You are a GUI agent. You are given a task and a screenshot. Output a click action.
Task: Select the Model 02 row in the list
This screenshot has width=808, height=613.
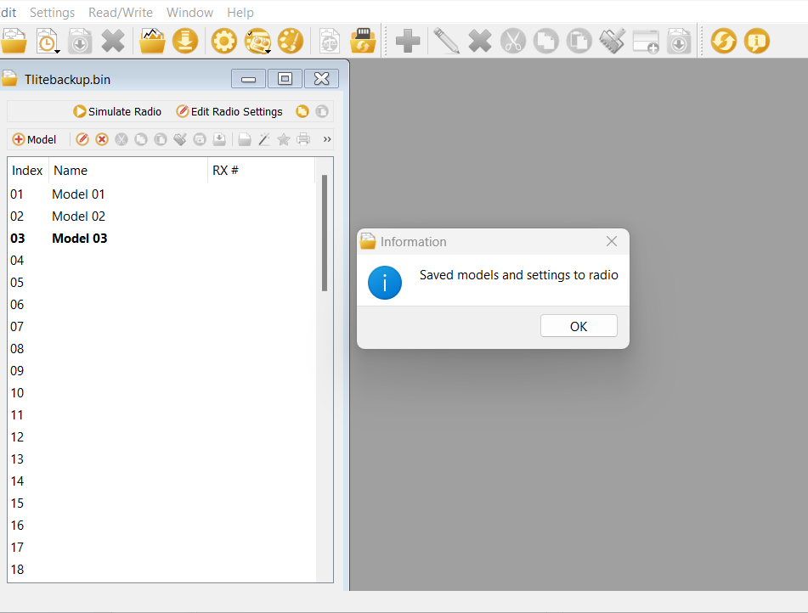pyautogui.click(x=78, y=216)
